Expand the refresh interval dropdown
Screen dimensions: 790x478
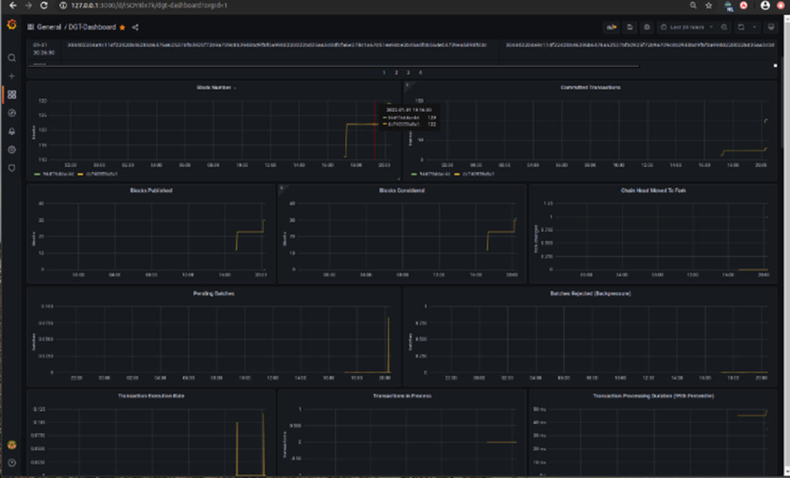(x=754, y=27)
